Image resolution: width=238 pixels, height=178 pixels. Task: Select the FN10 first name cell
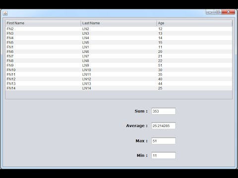[x=43, y=70]
